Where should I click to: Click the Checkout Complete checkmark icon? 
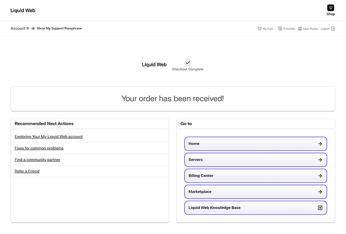[x=188, y=63]
